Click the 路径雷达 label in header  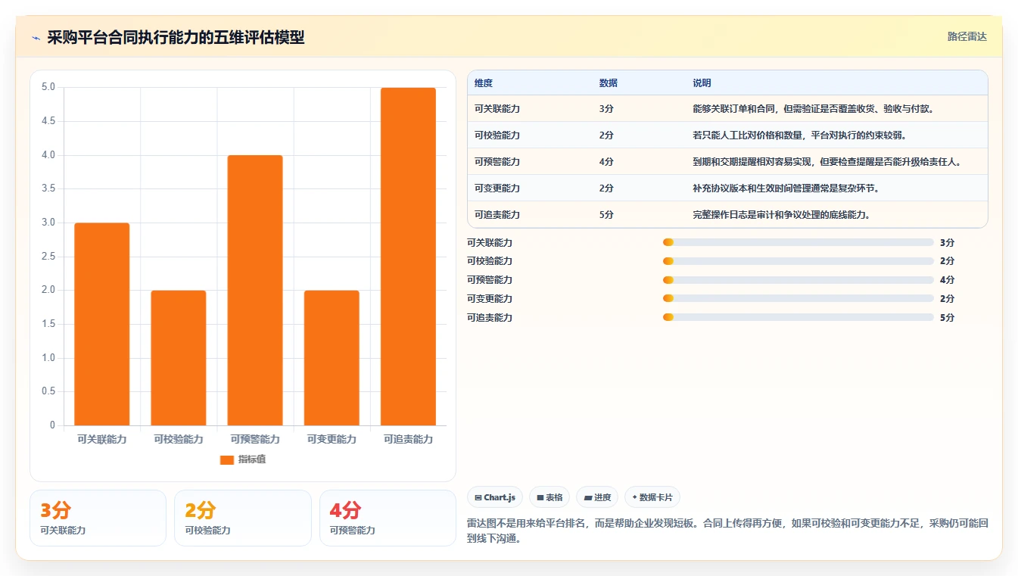pyautogui.click(x=967, y=36)
